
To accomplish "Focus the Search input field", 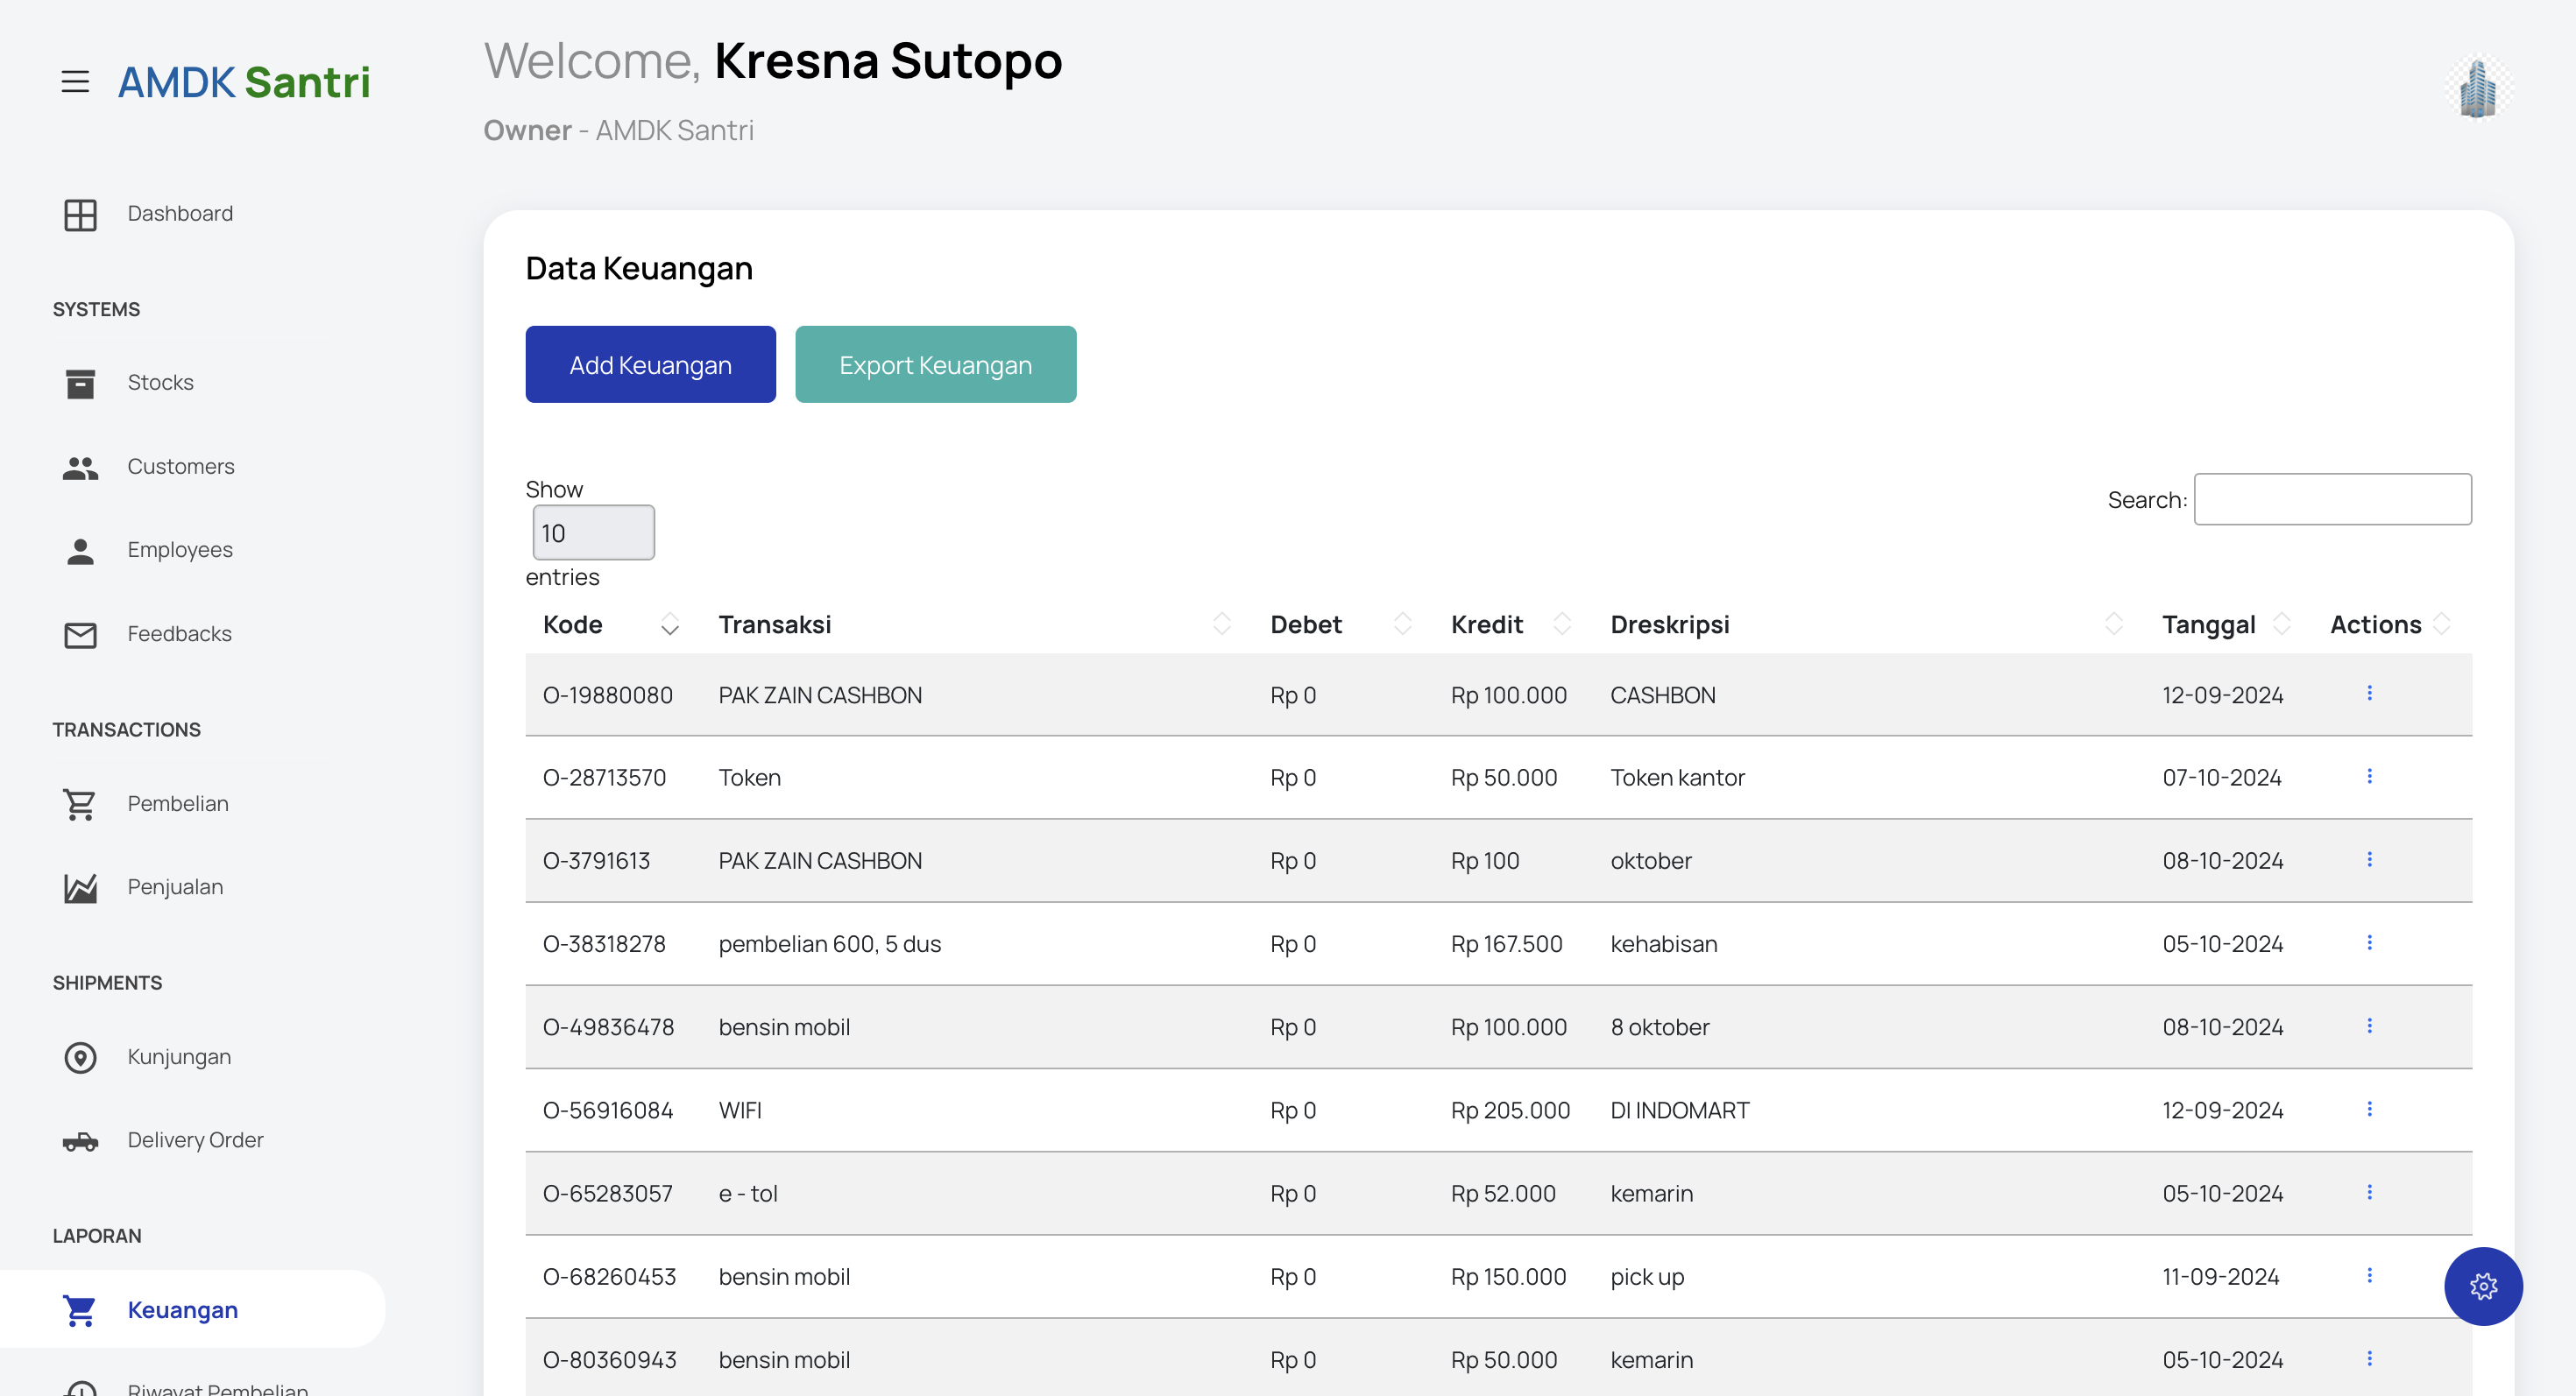I will pyautogui.click(x=2332, y=500).
